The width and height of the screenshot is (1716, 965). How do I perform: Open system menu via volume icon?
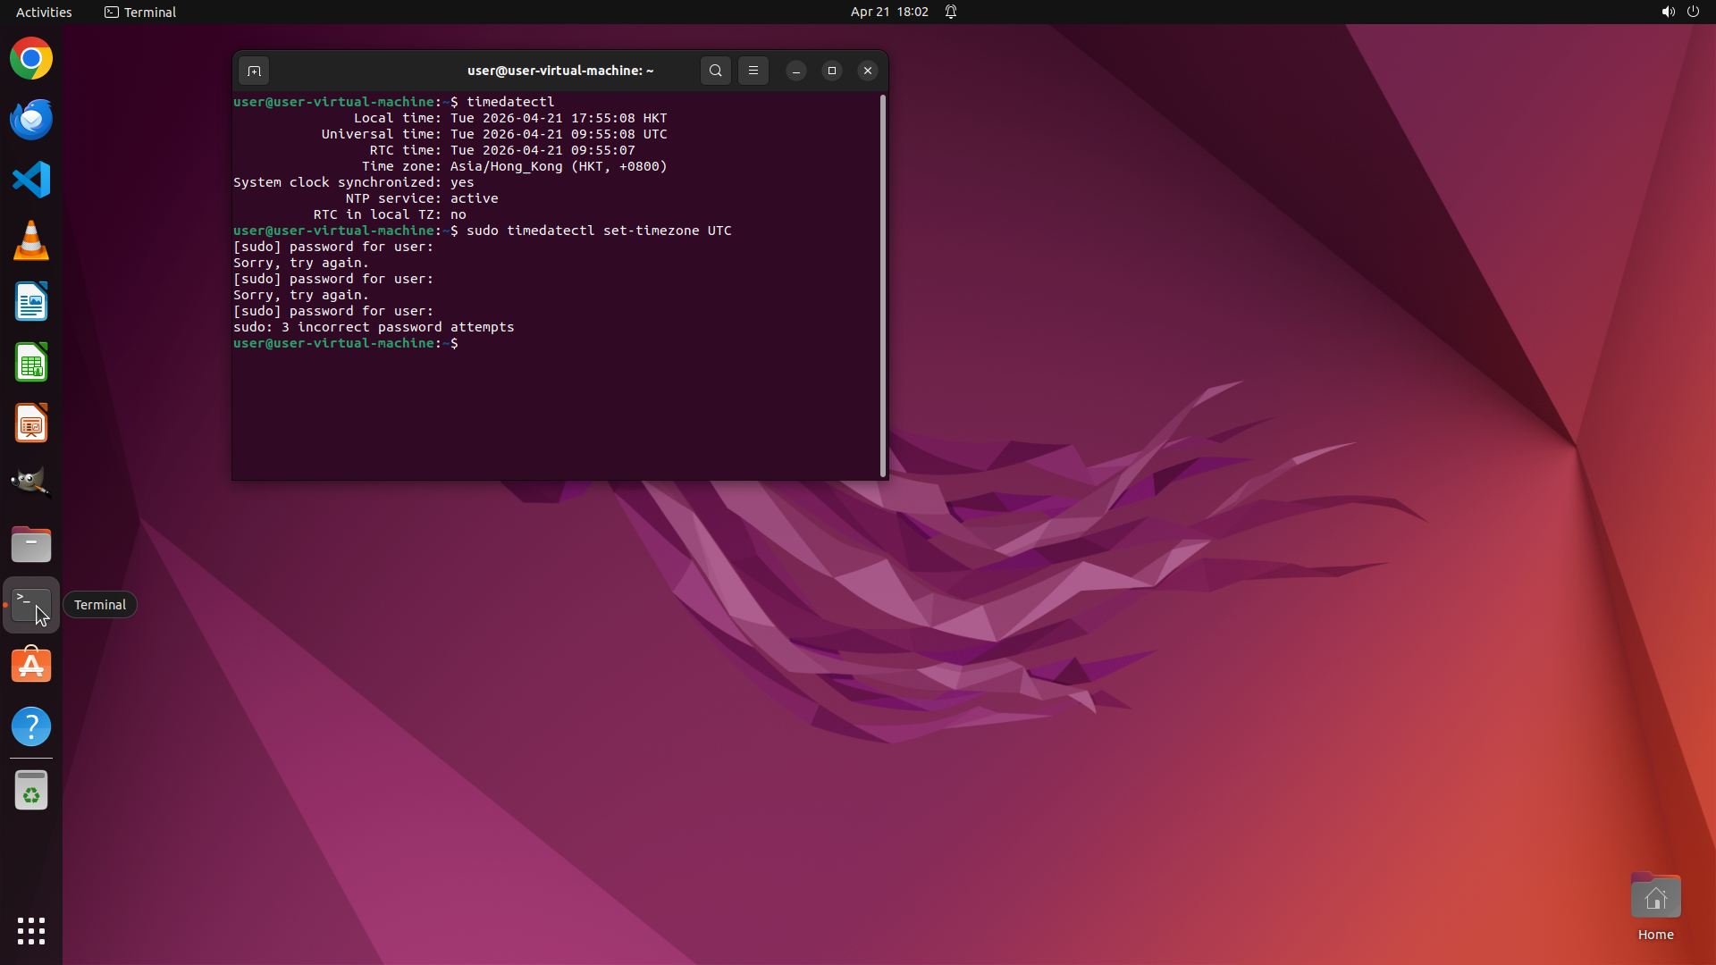pyautogui.click(x=1668, y=12)
